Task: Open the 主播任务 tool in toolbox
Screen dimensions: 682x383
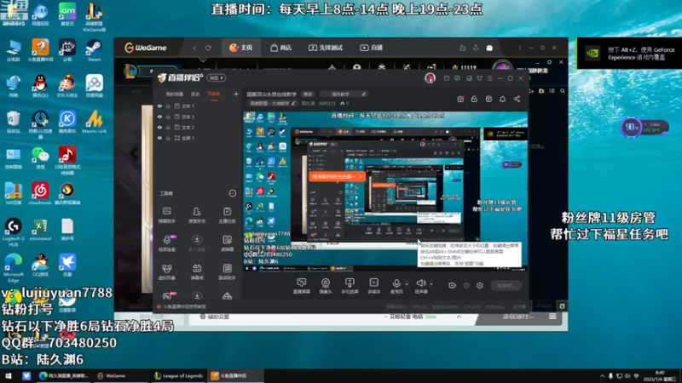Action: click(x=227, y=215)
